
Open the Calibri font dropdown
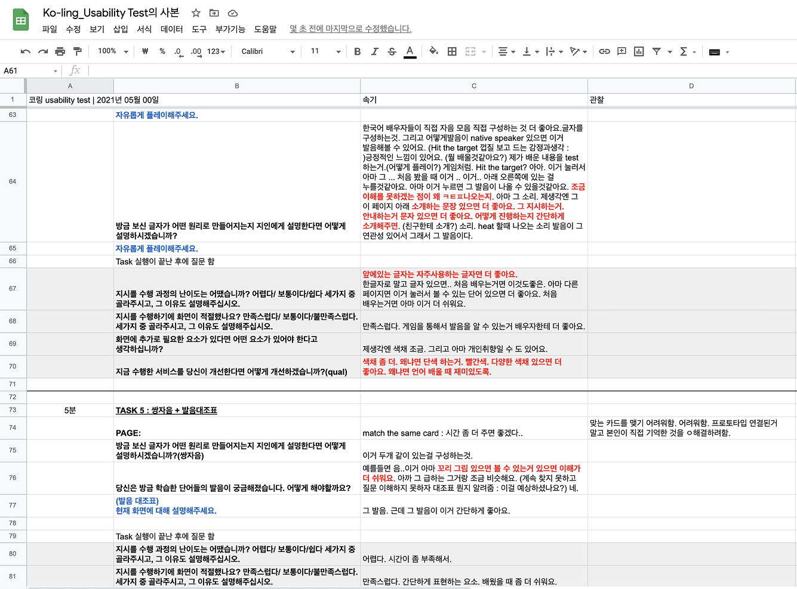click(267, 51)
